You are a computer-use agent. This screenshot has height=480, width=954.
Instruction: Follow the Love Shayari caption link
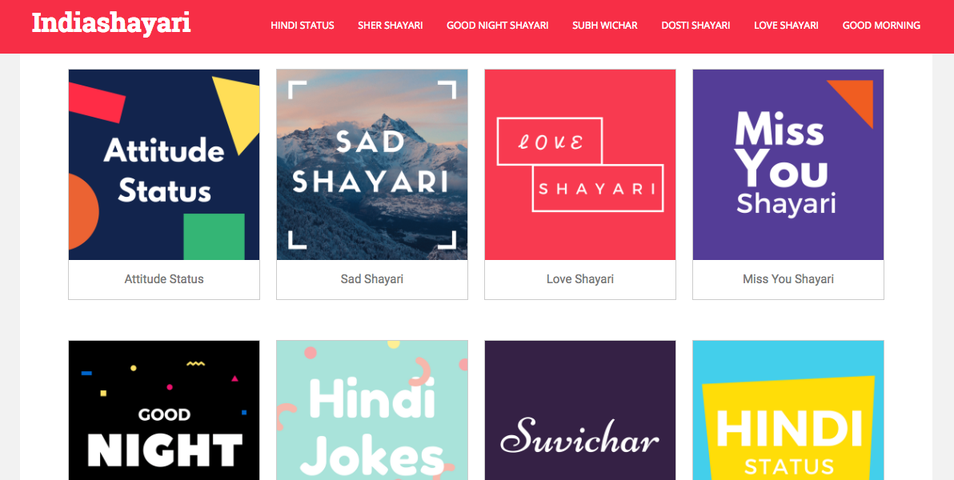580,279
